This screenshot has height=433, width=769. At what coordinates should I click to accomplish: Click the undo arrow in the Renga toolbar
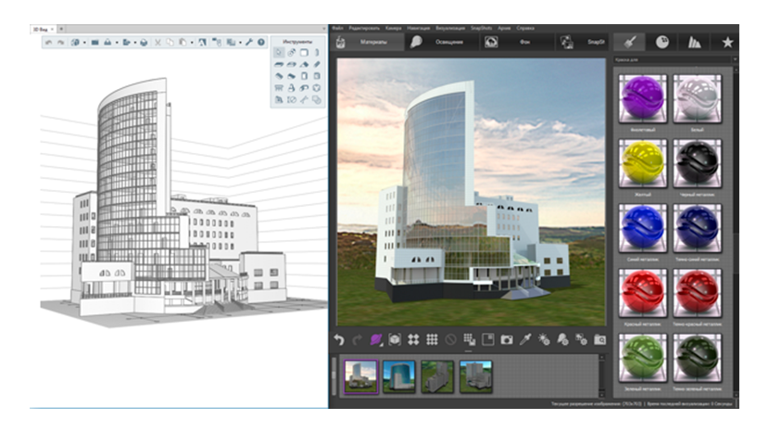point(48,43)
